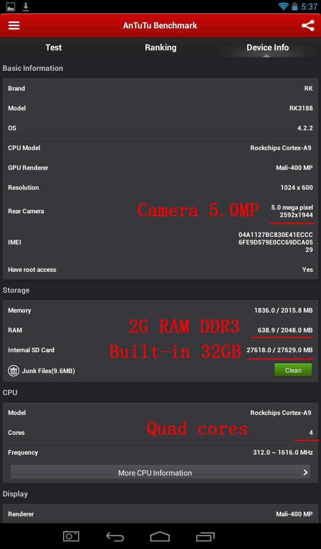321x549 pixels.
Task: Tap the download notification icon
Action: (x=26, y=6)
